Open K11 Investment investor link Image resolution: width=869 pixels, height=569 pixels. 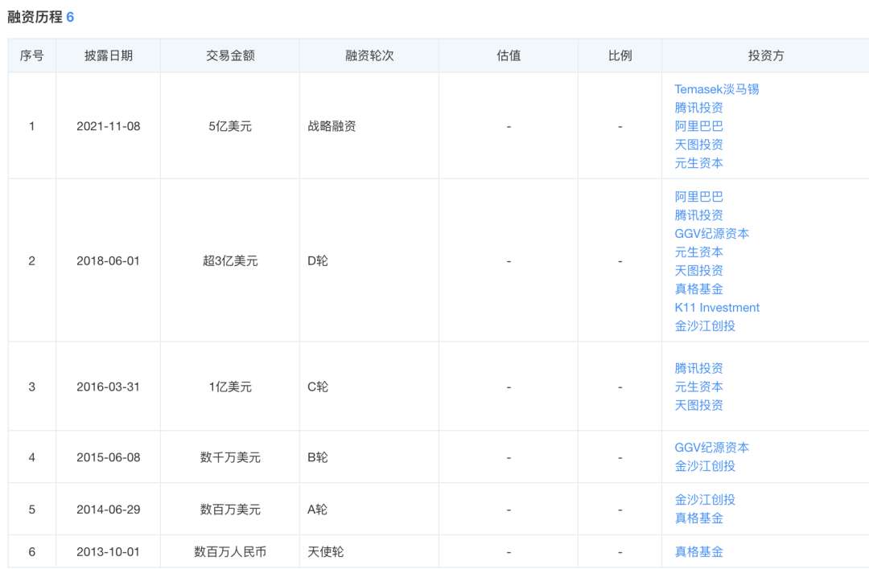[717, 308]
